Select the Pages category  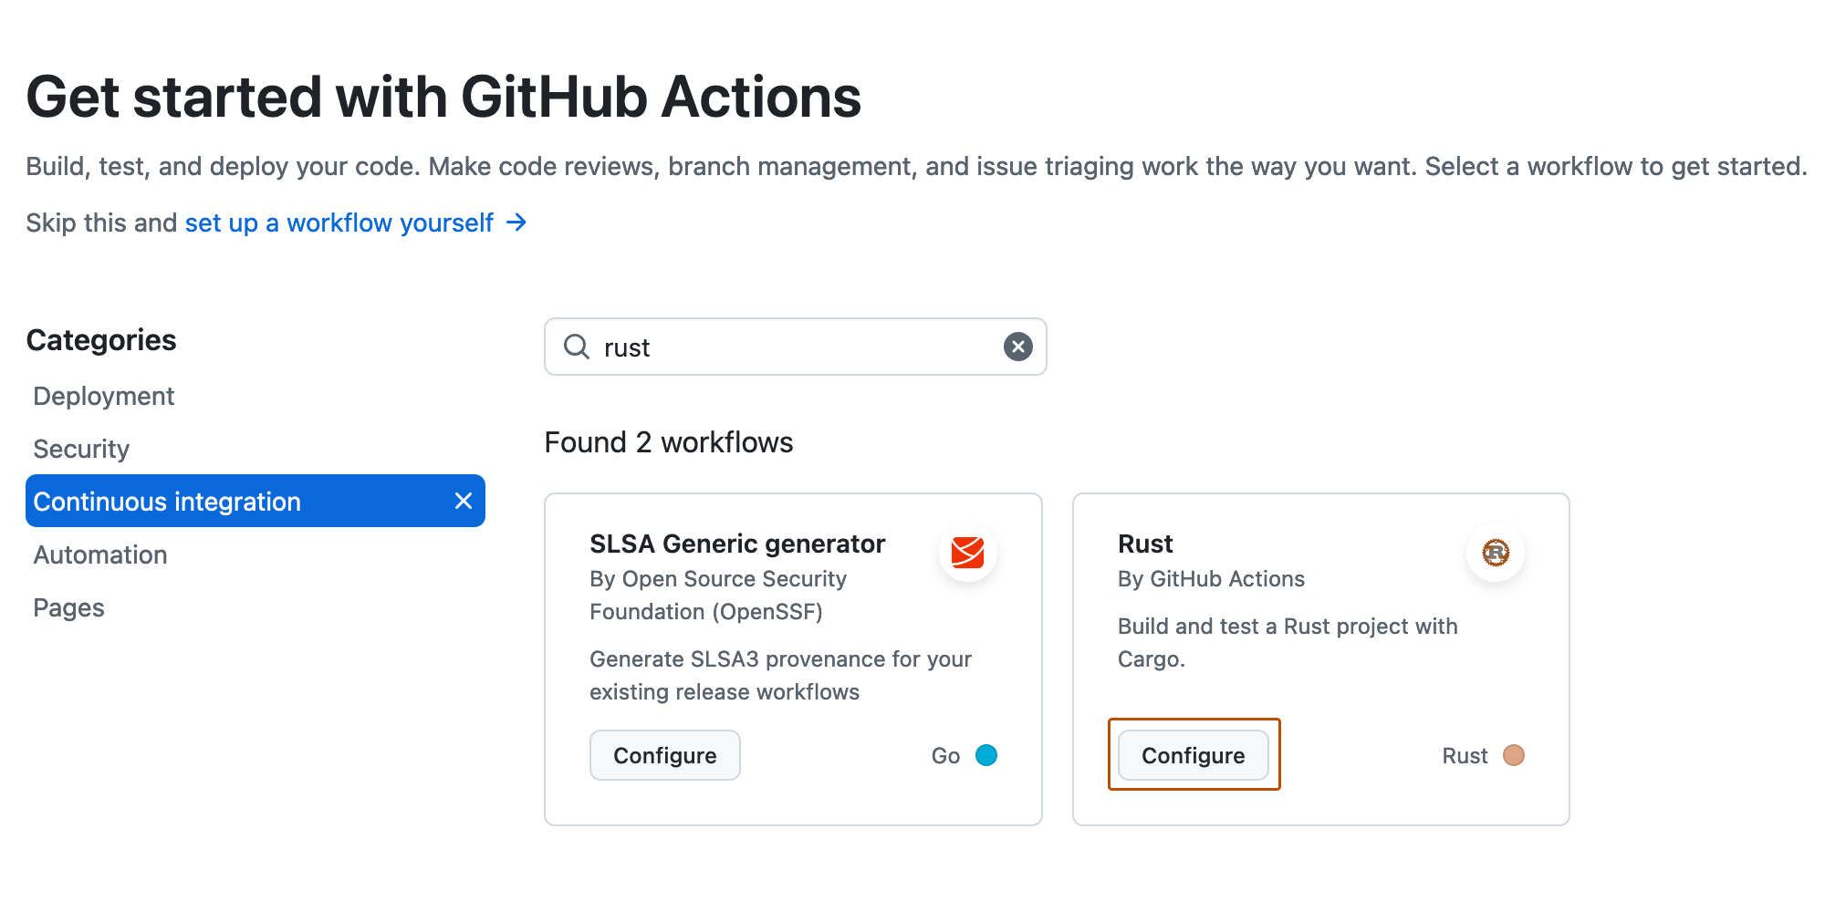(68, 606)
